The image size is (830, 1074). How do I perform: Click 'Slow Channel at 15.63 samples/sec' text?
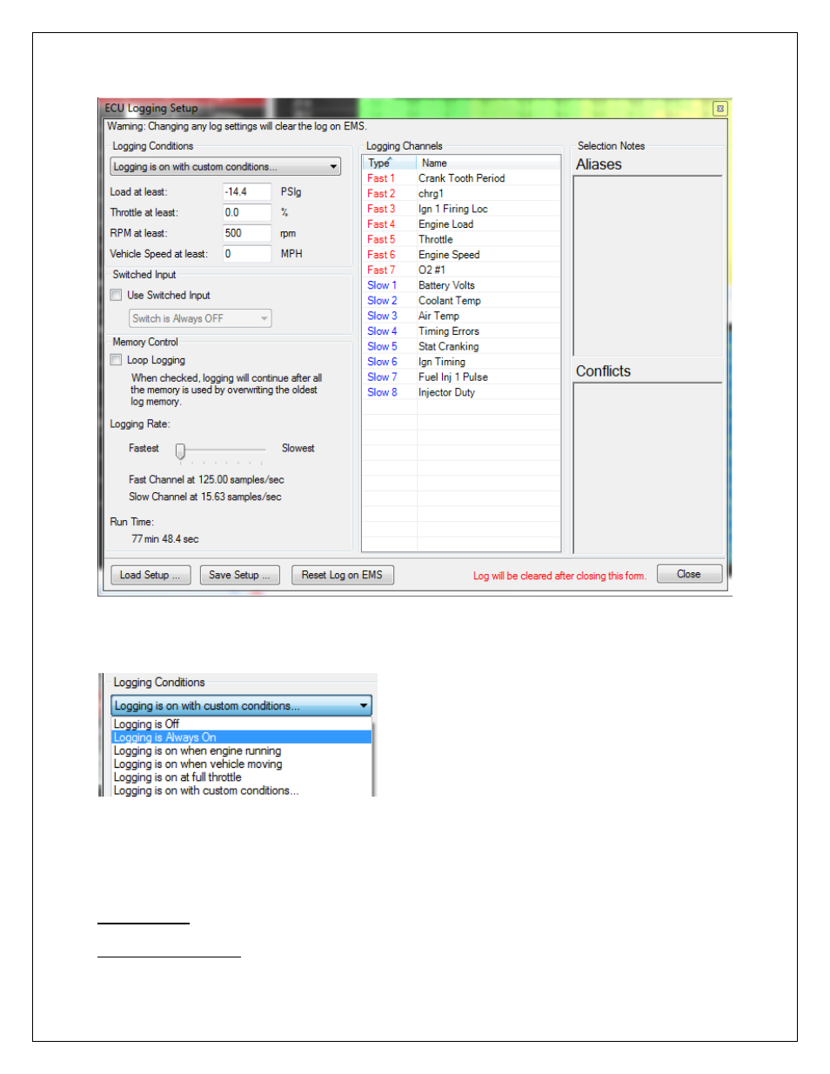click(205, 497)
